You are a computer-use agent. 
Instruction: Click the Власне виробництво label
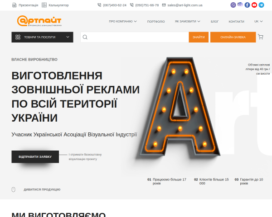pyautogui.click(x=34, y=60)
